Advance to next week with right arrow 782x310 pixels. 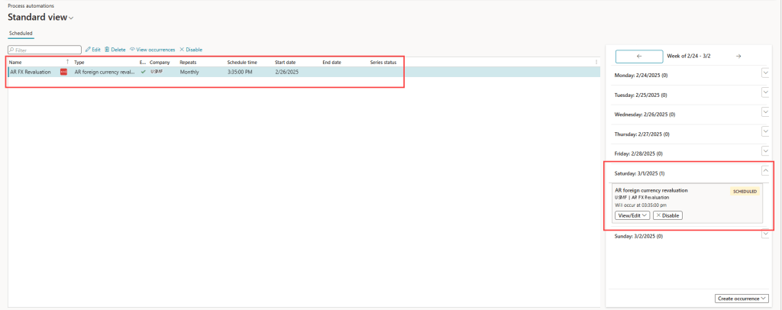tap(738, 56)
